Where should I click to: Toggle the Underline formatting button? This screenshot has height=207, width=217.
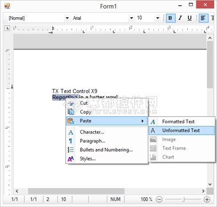coord(189,18)
